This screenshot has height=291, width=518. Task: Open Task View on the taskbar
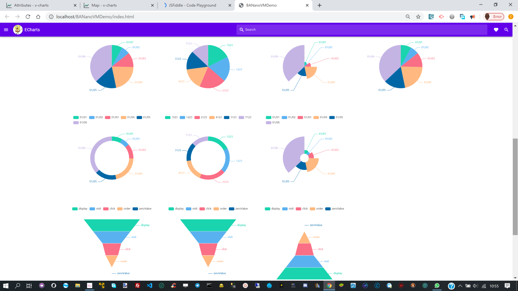29,286
